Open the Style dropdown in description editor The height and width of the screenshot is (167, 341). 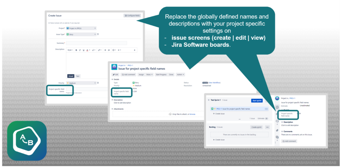[70, 50]
